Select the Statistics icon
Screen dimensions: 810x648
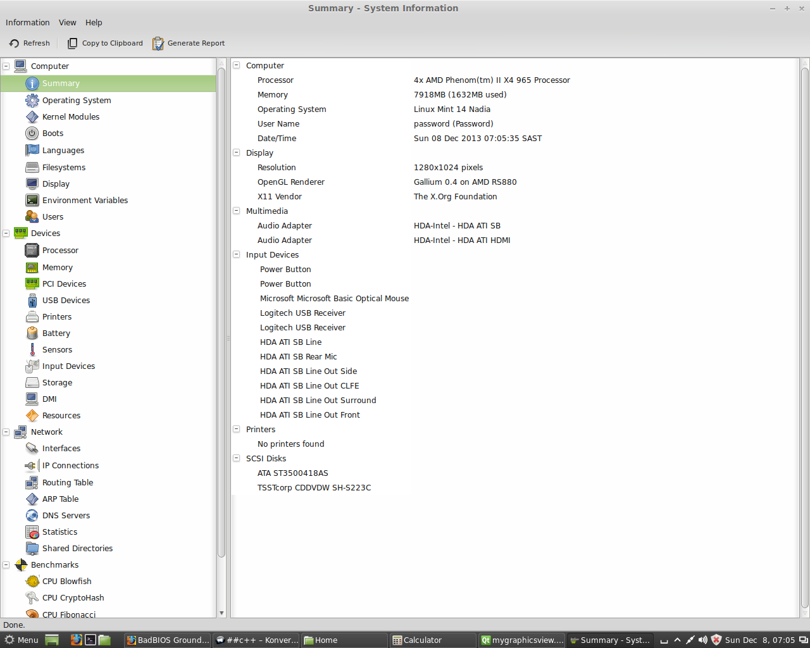point(32,532)
